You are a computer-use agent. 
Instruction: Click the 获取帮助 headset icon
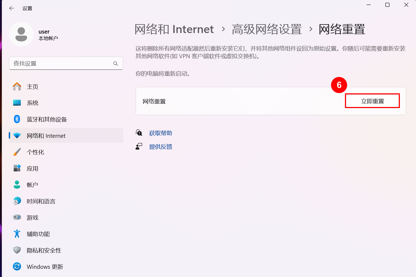[x=139, y=133]
